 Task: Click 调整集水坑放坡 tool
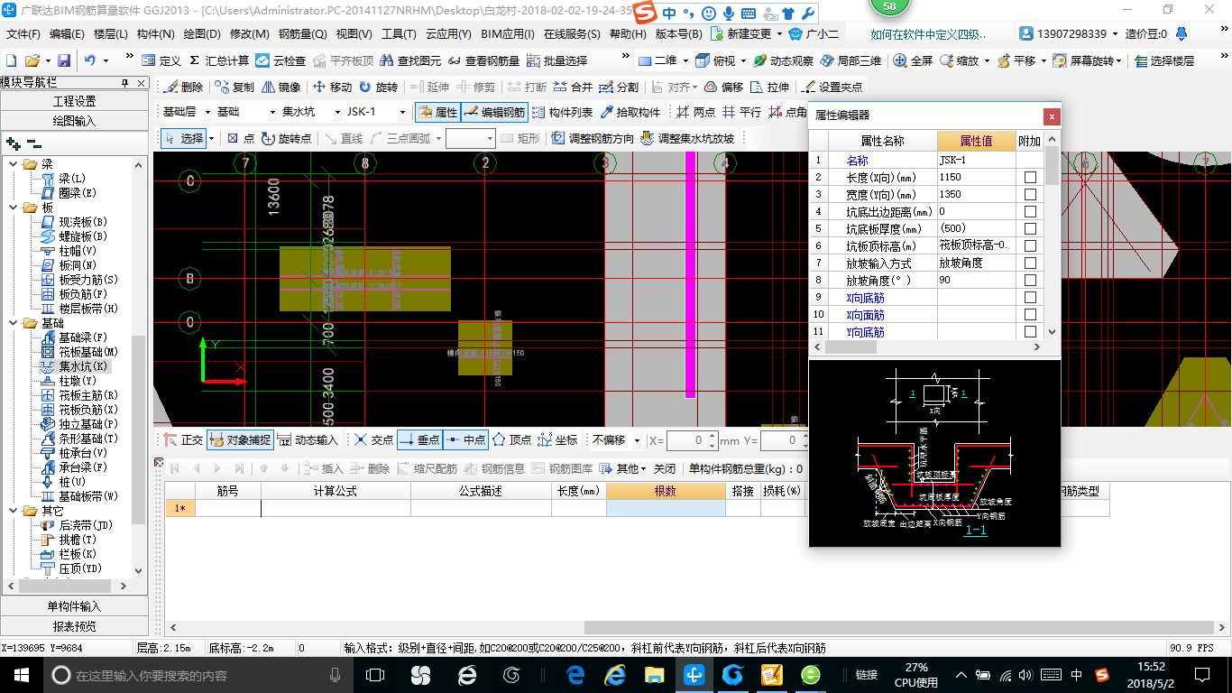click(686, 138)
